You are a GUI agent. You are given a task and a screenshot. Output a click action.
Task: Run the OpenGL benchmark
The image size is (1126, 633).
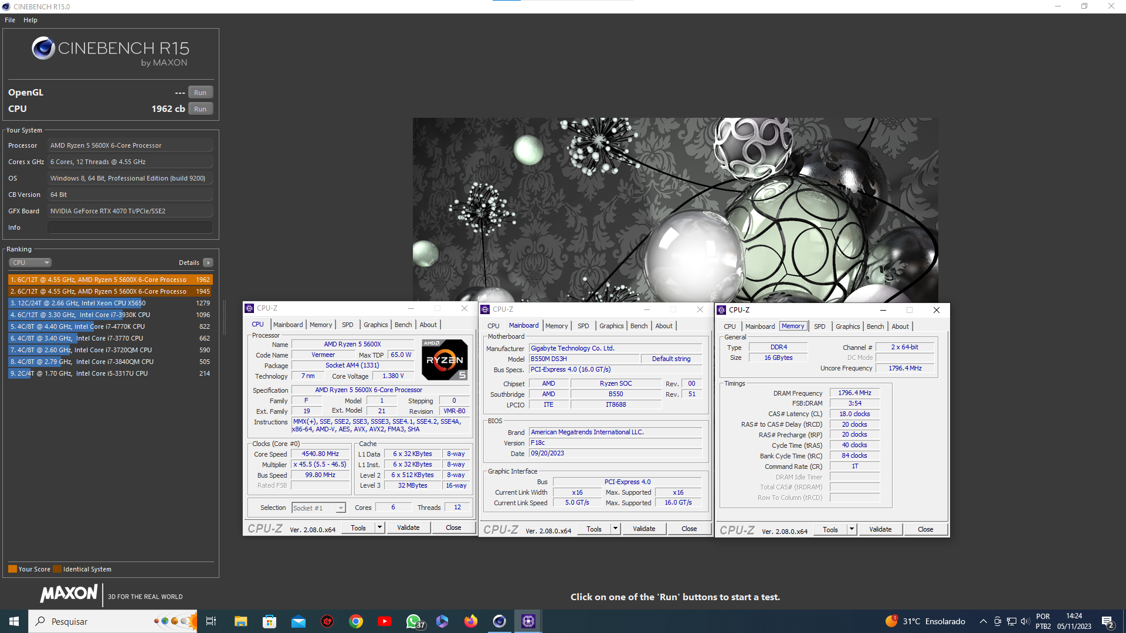200,93
